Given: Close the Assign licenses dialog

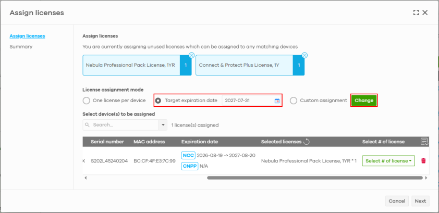Looking at the screenshot, I should click(x=425, y=12).
